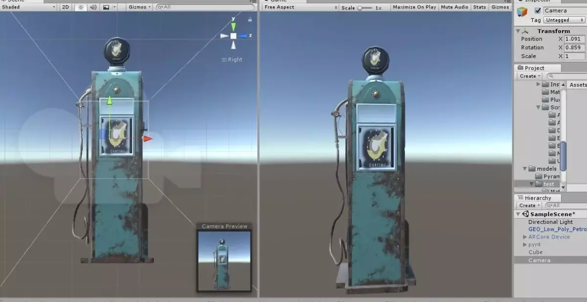Click green Y axis cone on orientation gizmo
This screenshot has width=587, height=302.
pyautogui.click(x=233, y=26)
